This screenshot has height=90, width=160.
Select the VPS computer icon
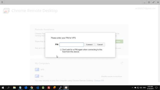pos(37,69)
